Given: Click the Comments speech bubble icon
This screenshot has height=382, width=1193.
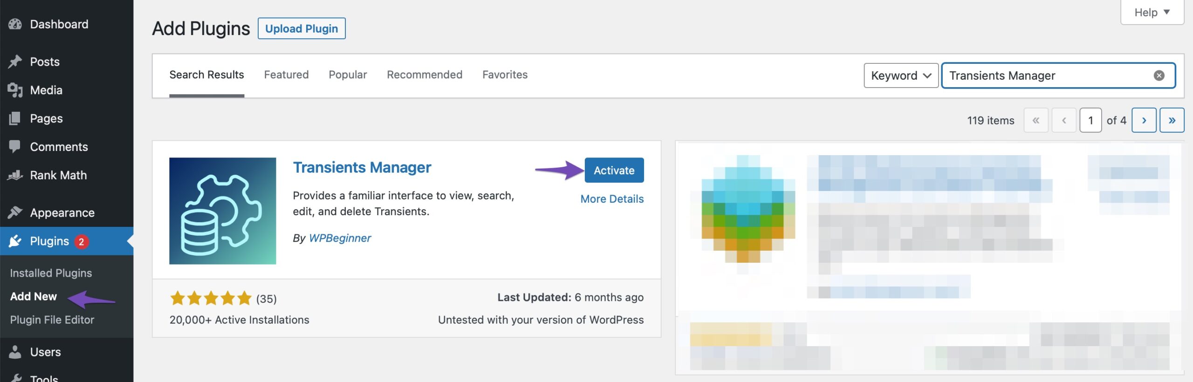Looking at the screenshot, I should pos(15,147).
